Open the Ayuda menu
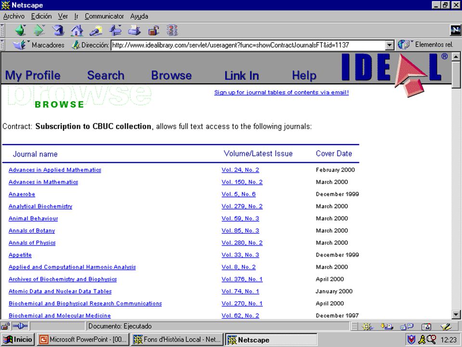Viewport: 462px width, 347px height. click(139, 16)
